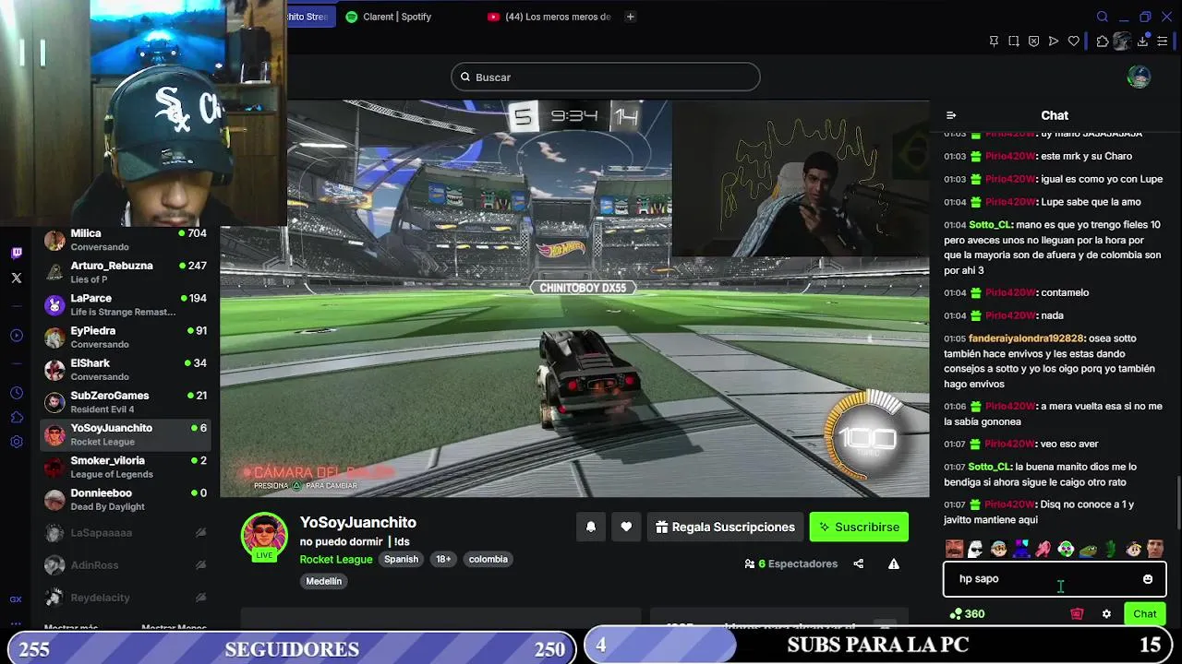Click the pin icon in toolbar
Screen dimensions: 1182x664
point(994,41)
